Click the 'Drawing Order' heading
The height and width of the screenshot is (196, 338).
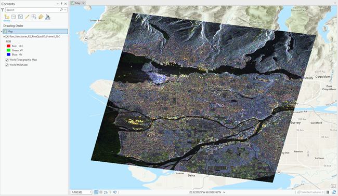coord(14,26)
